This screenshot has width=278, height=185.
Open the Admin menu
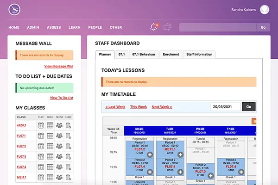pos(33,27)
